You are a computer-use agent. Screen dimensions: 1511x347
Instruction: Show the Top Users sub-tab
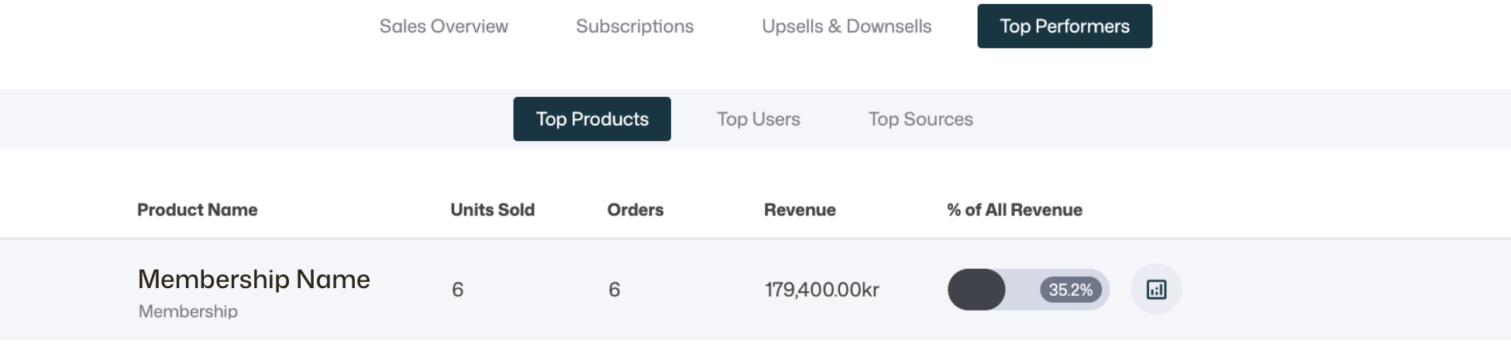tap(758, 119)
